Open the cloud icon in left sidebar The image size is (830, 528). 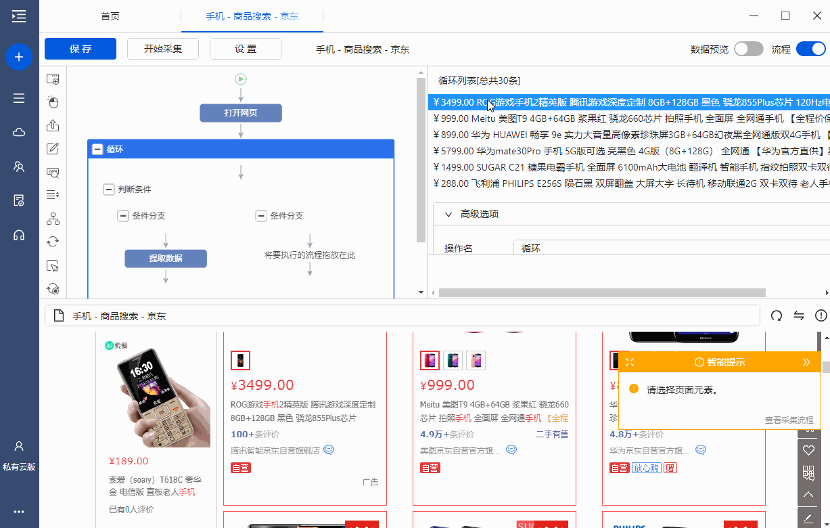tap(19, 132)
